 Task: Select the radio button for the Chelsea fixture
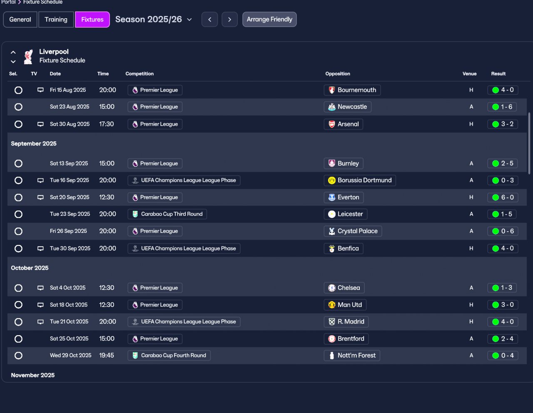(x=18, y=288)
